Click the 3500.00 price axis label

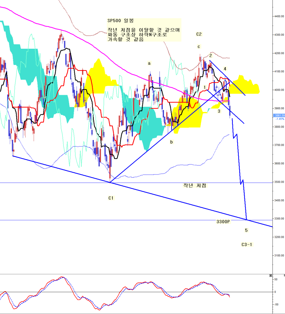(279, 182)
